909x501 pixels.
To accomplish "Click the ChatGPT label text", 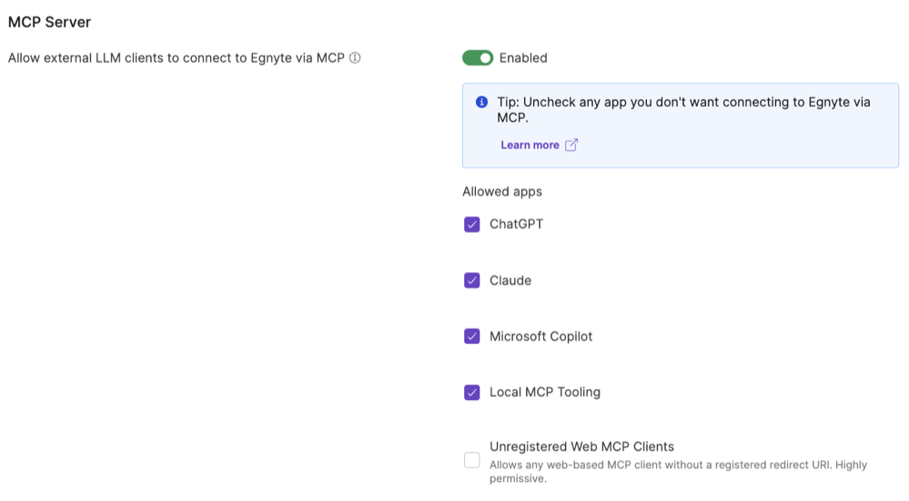I will (x=516, y=225).
